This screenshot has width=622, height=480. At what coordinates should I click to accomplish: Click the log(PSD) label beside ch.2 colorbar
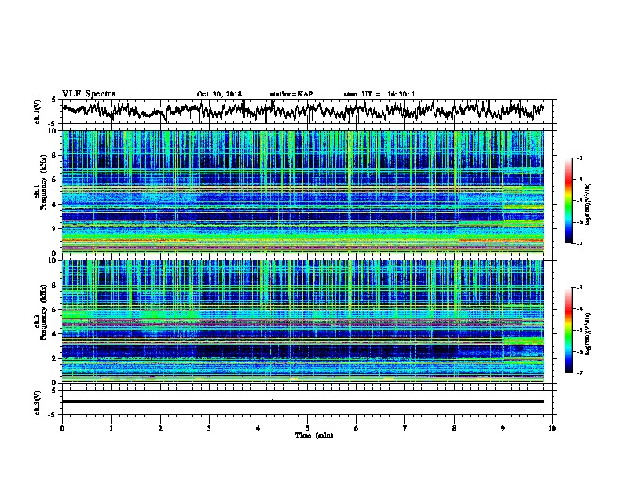point(587,334)
